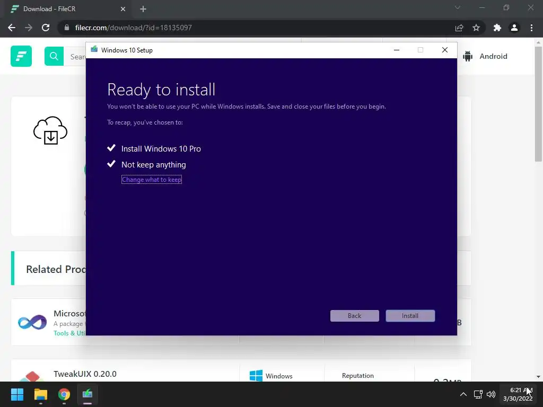Click the Chrome back navigation arrow
543x407 pixels.
tap(12, 28)
